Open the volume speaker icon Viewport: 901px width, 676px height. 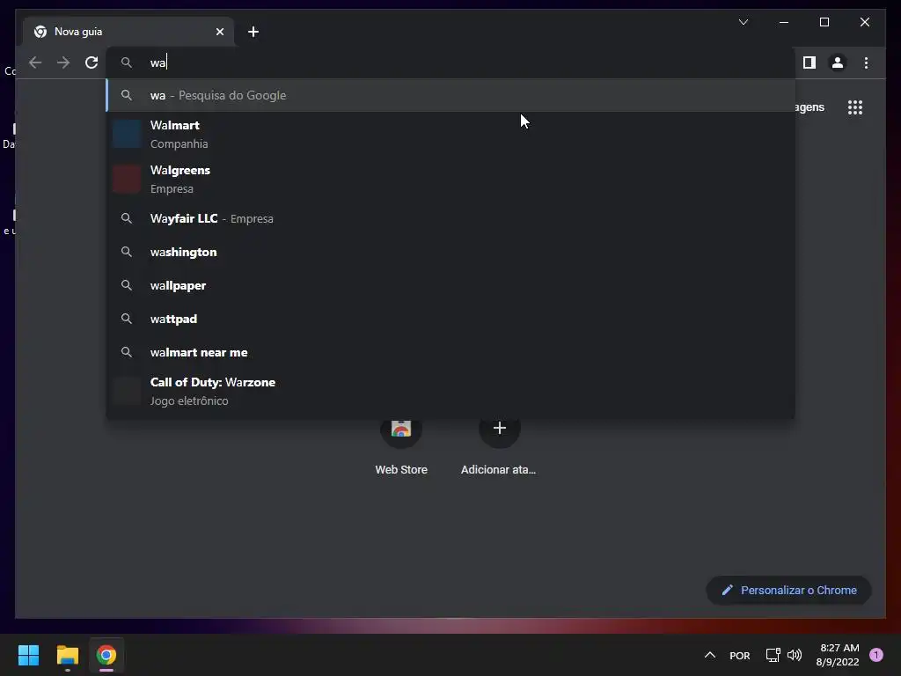pos(795,655)
